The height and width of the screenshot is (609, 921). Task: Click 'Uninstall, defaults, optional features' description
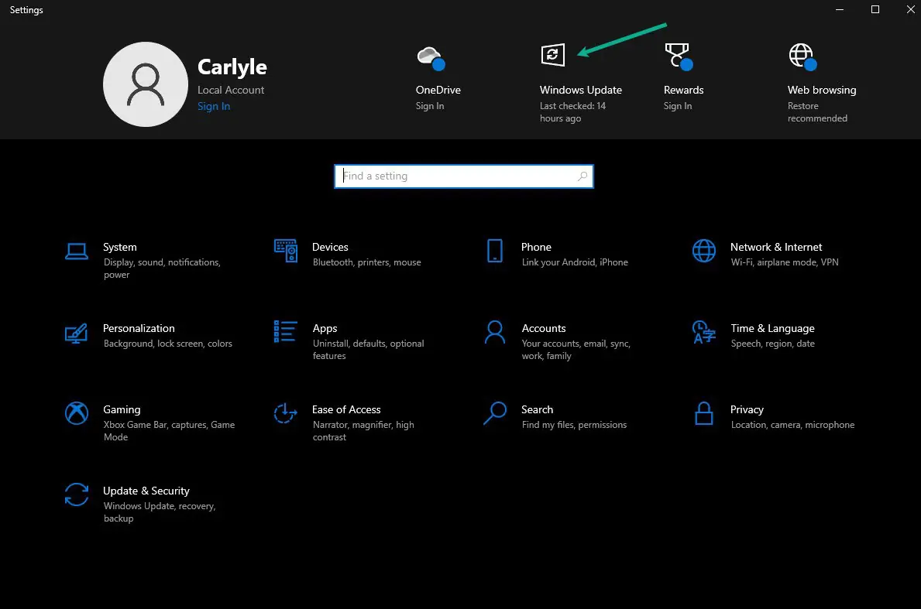pos(368,350)
